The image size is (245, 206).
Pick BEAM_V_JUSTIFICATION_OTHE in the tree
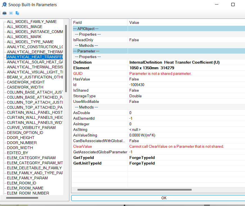(35, 77)
